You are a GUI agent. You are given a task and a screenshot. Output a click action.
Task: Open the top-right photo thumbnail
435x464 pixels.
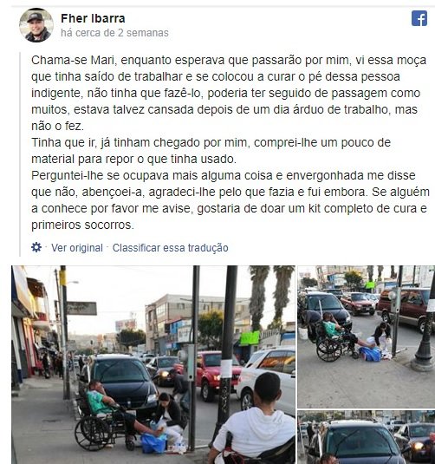click(x=366, y=337)
